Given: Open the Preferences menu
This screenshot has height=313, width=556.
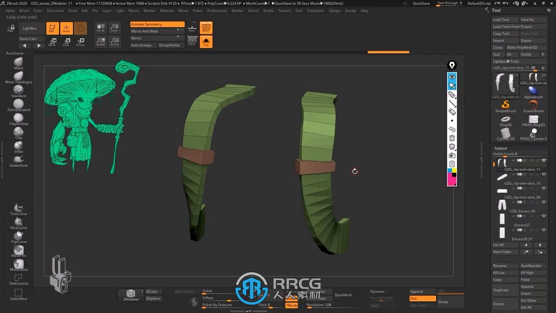Looking at the screenshot, I should coord(217,10).
